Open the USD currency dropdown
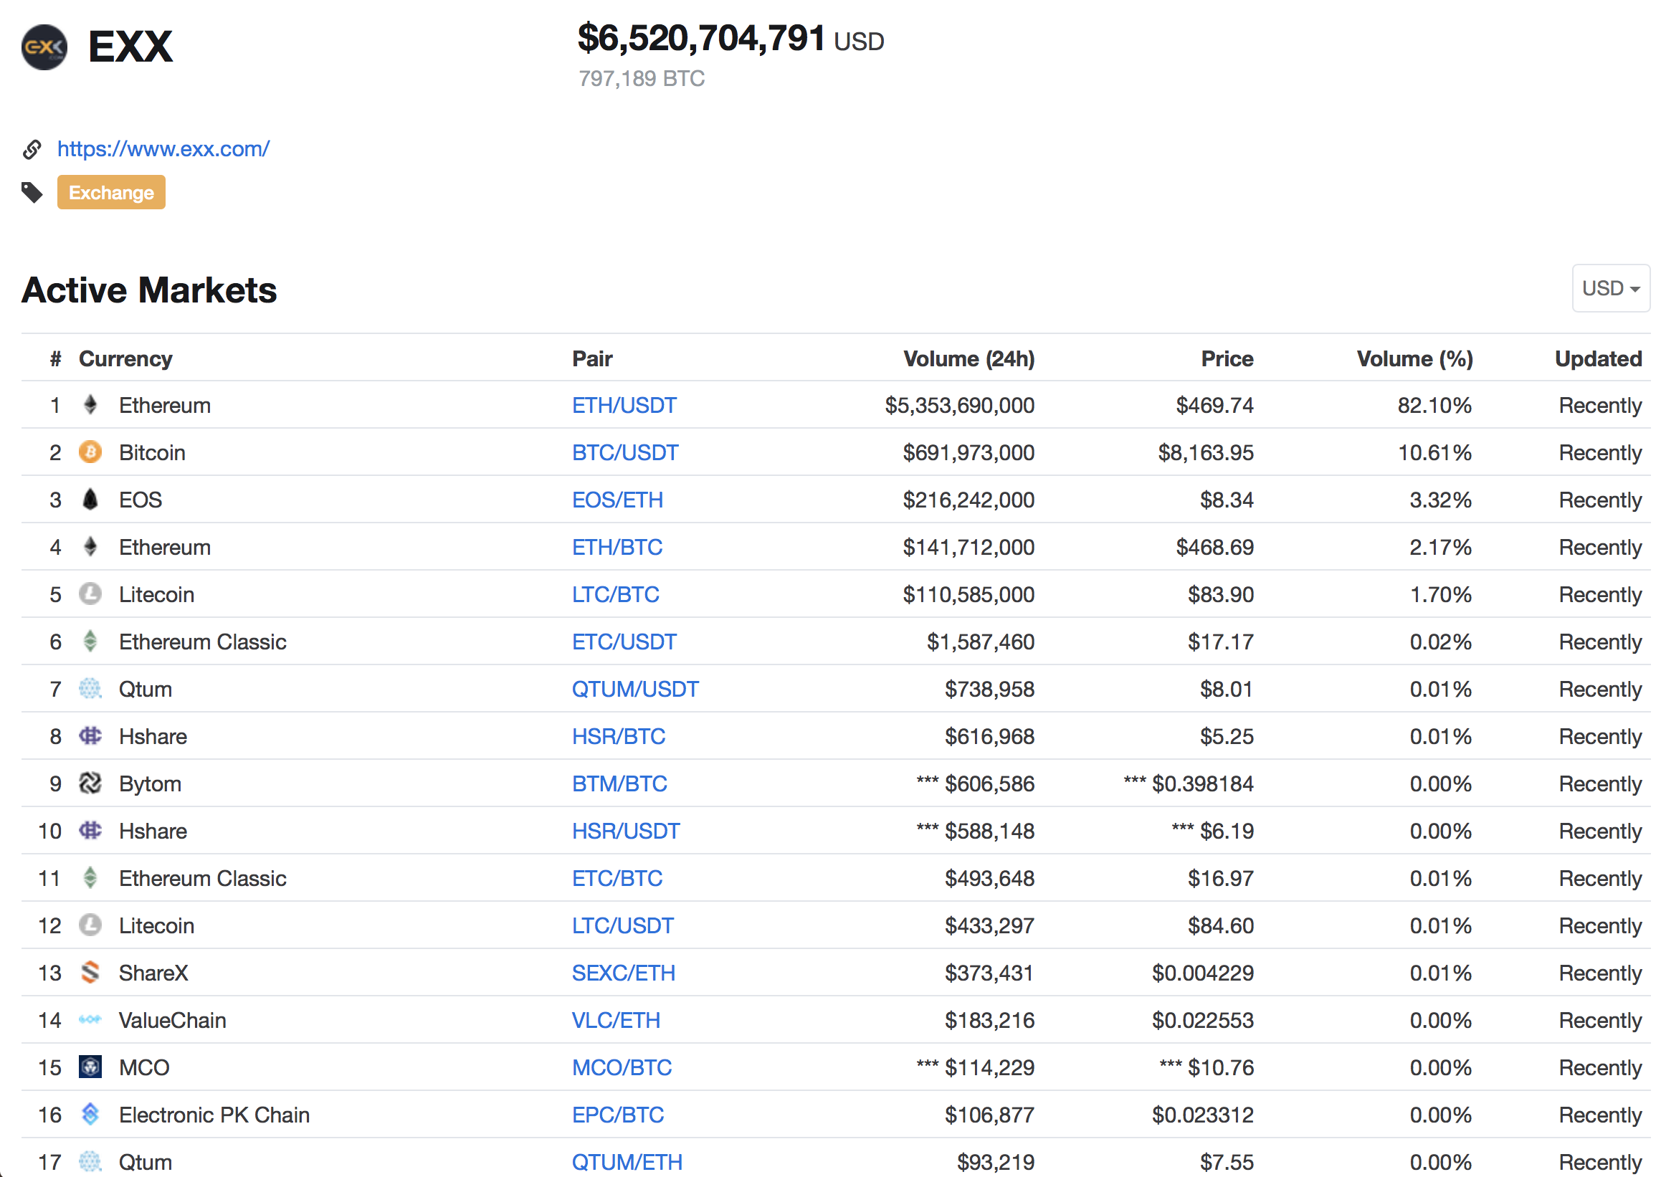Image resolution: width=1656 pixels, height=1177 pixels. point(1610,288)
